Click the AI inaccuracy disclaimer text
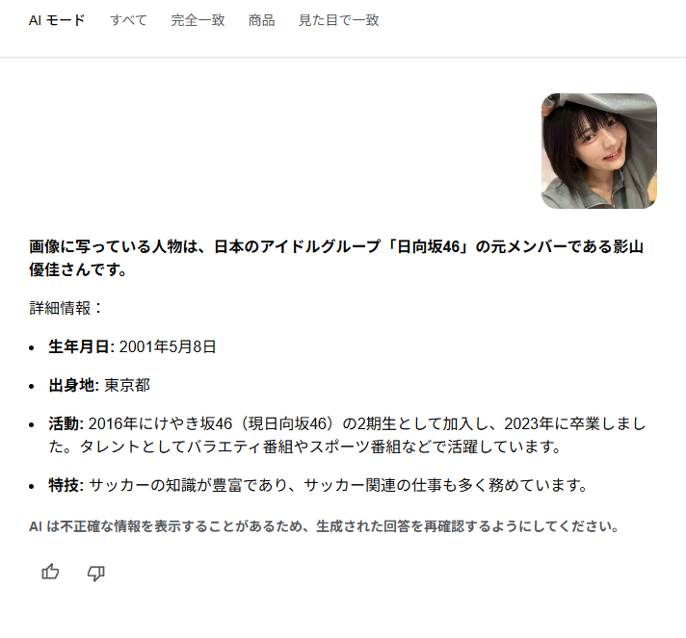 324,525
